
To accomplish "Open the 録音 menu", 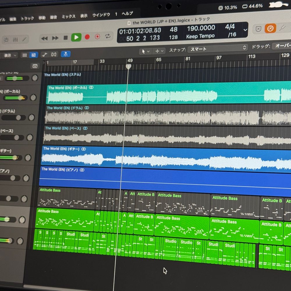I will click(54, 17).
